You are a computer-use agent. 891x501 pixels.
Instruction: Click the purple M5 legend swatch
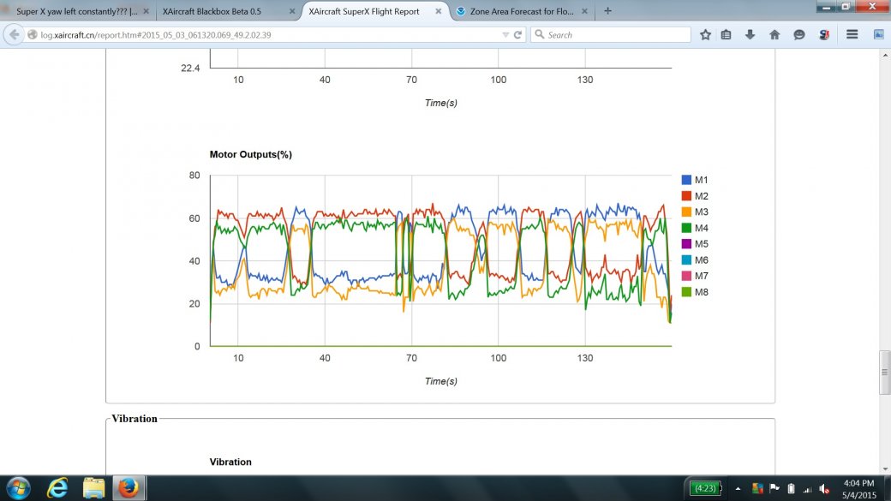click(x=686, y=244)
